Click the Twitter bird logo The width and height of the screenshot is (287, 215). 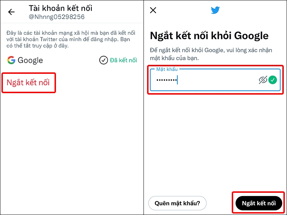pos(215,10)
